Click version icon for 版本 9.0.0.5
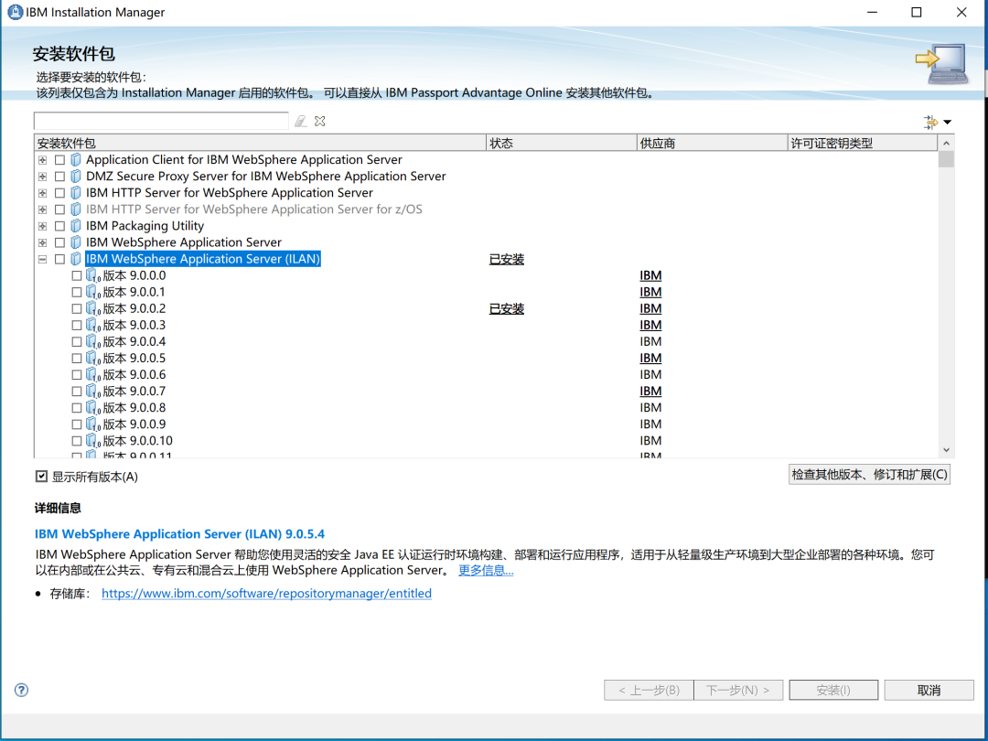 pyautogui.click(x=93, y=358)
